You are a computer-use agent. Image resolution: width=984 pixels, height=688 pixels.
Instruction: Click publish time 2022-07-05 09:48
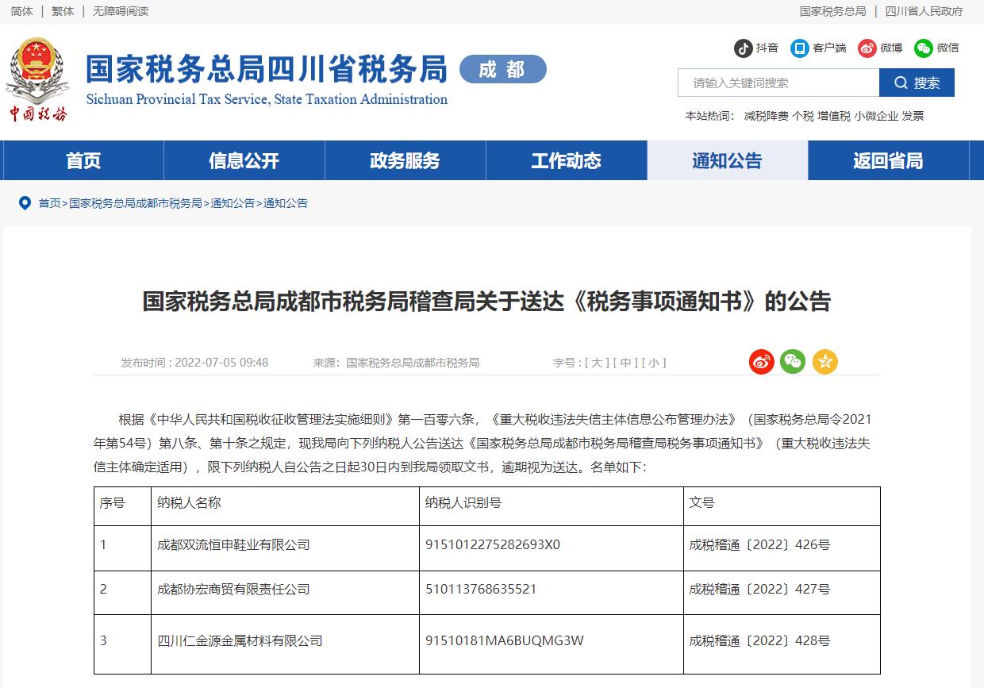click(221, 363)
